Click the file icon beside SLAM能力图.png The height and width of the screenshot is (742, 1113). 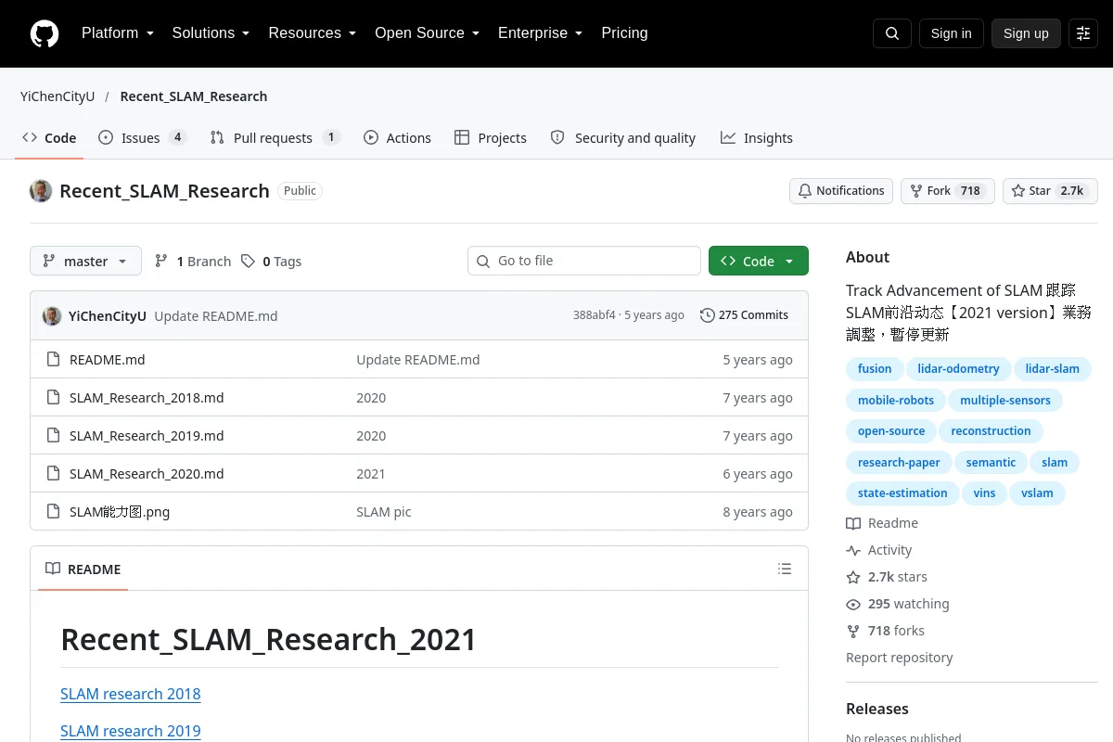[x=53, y=512]
